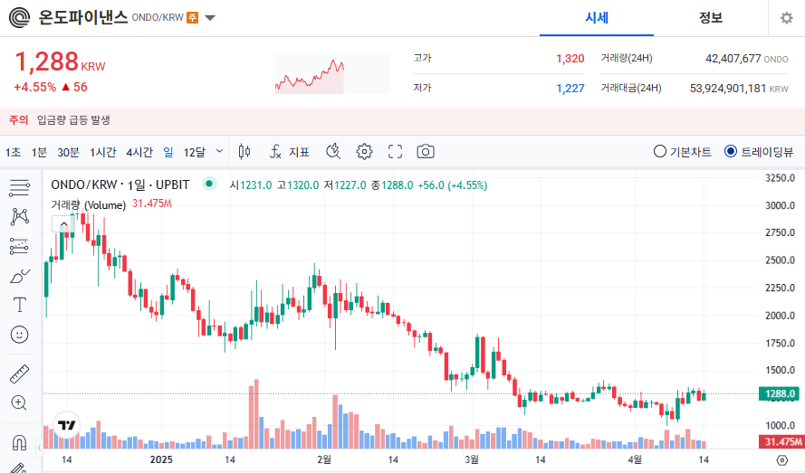Click the 3월 time axis label

[471, 459]
